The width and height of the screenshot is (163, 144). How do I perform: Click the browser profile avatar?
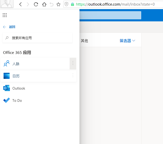7,4
